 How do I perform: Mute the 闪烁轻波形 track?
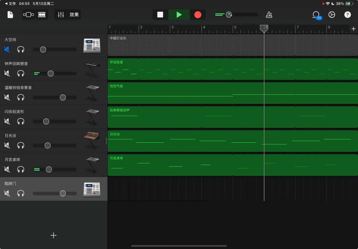coord(7,121)
